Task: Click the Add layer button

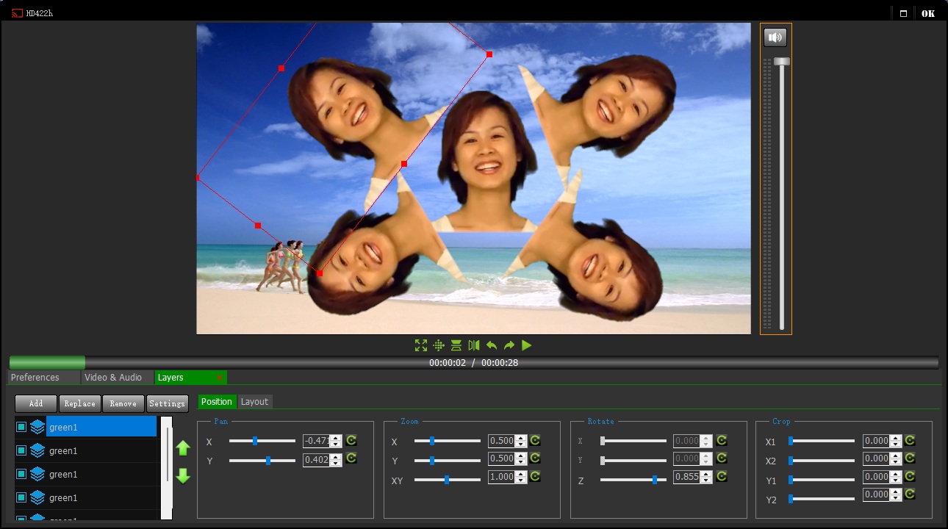Action: (36, 403)
